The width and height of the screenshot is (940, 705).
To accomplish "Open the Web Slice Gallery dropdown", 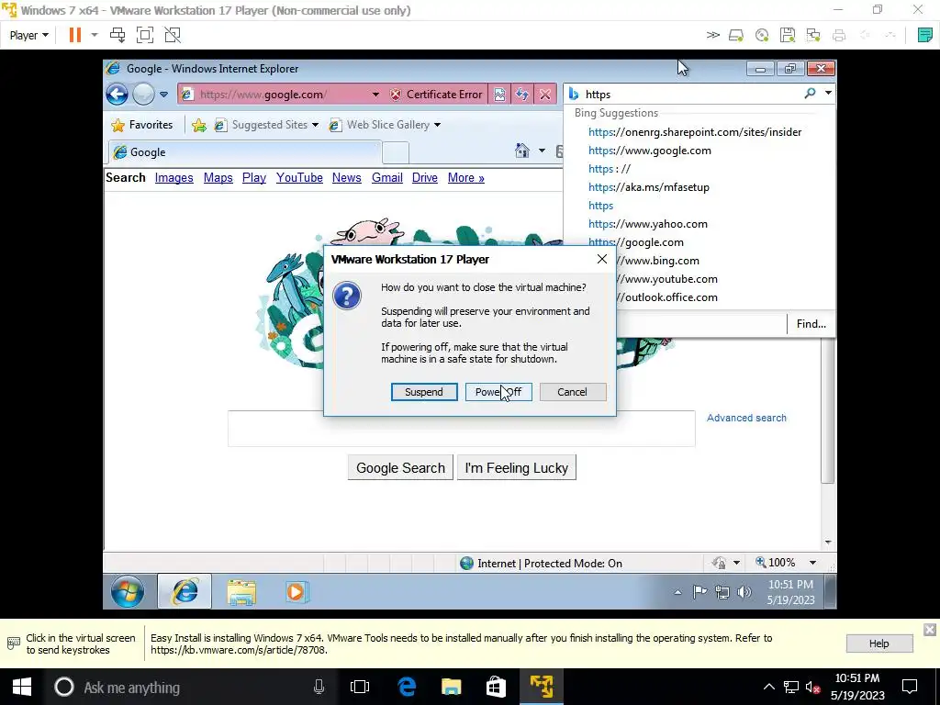I will (x=385, y=125).
